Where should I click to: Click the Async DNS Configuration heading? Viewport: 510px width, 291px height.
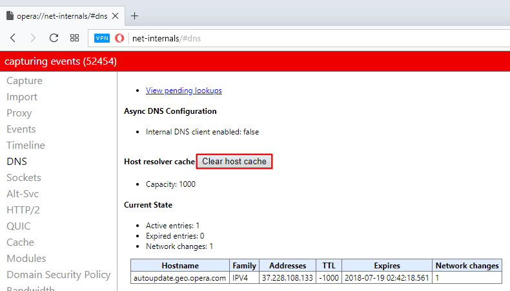170,111
